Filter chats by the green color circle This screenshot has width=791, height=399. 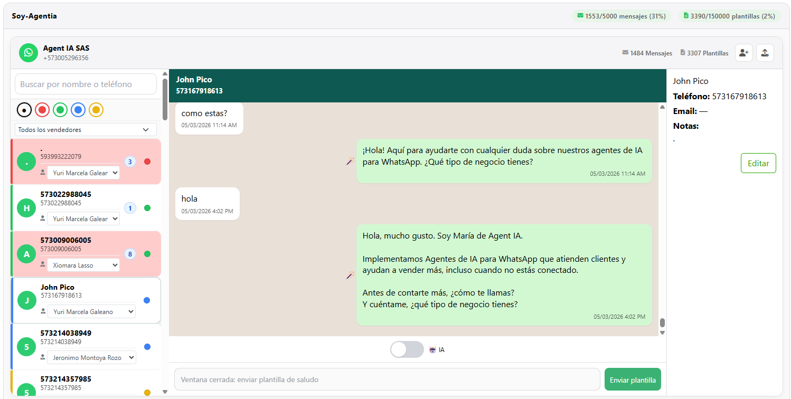(60, 110)
